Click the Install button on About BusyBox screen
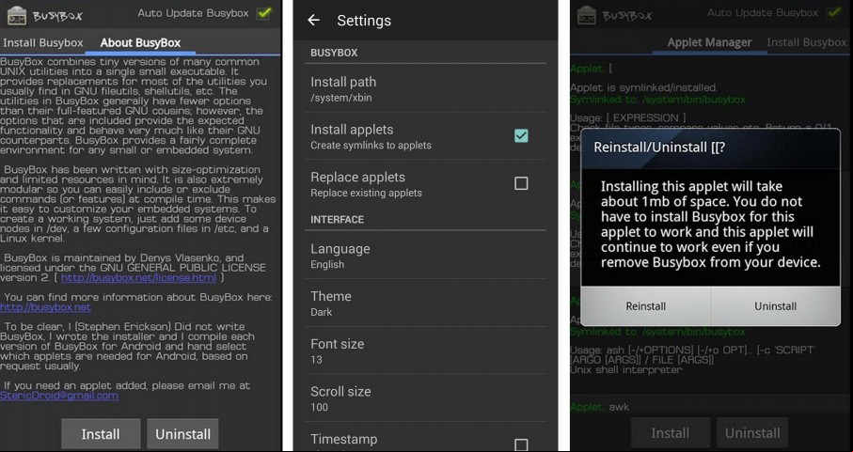The image size is (853, 452). tap(101, 434)
